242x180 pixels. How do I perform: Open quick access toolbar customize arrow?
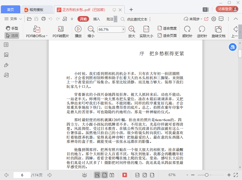[72, 19]
